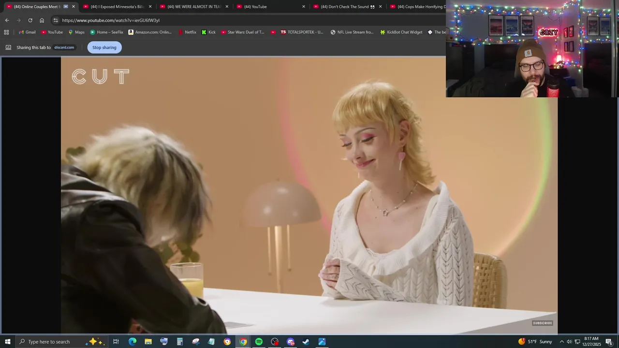Open the 51°F Sunny weather widget
Image resolution: width=619 pixels, height=348 pixels.
535,342
